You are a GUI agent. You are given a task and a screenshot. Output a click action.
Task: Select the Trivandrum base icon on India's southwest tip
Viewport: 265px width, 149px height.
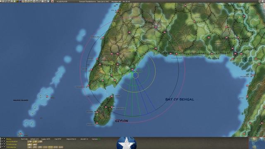pyautogui.click(x=88, y=86)
